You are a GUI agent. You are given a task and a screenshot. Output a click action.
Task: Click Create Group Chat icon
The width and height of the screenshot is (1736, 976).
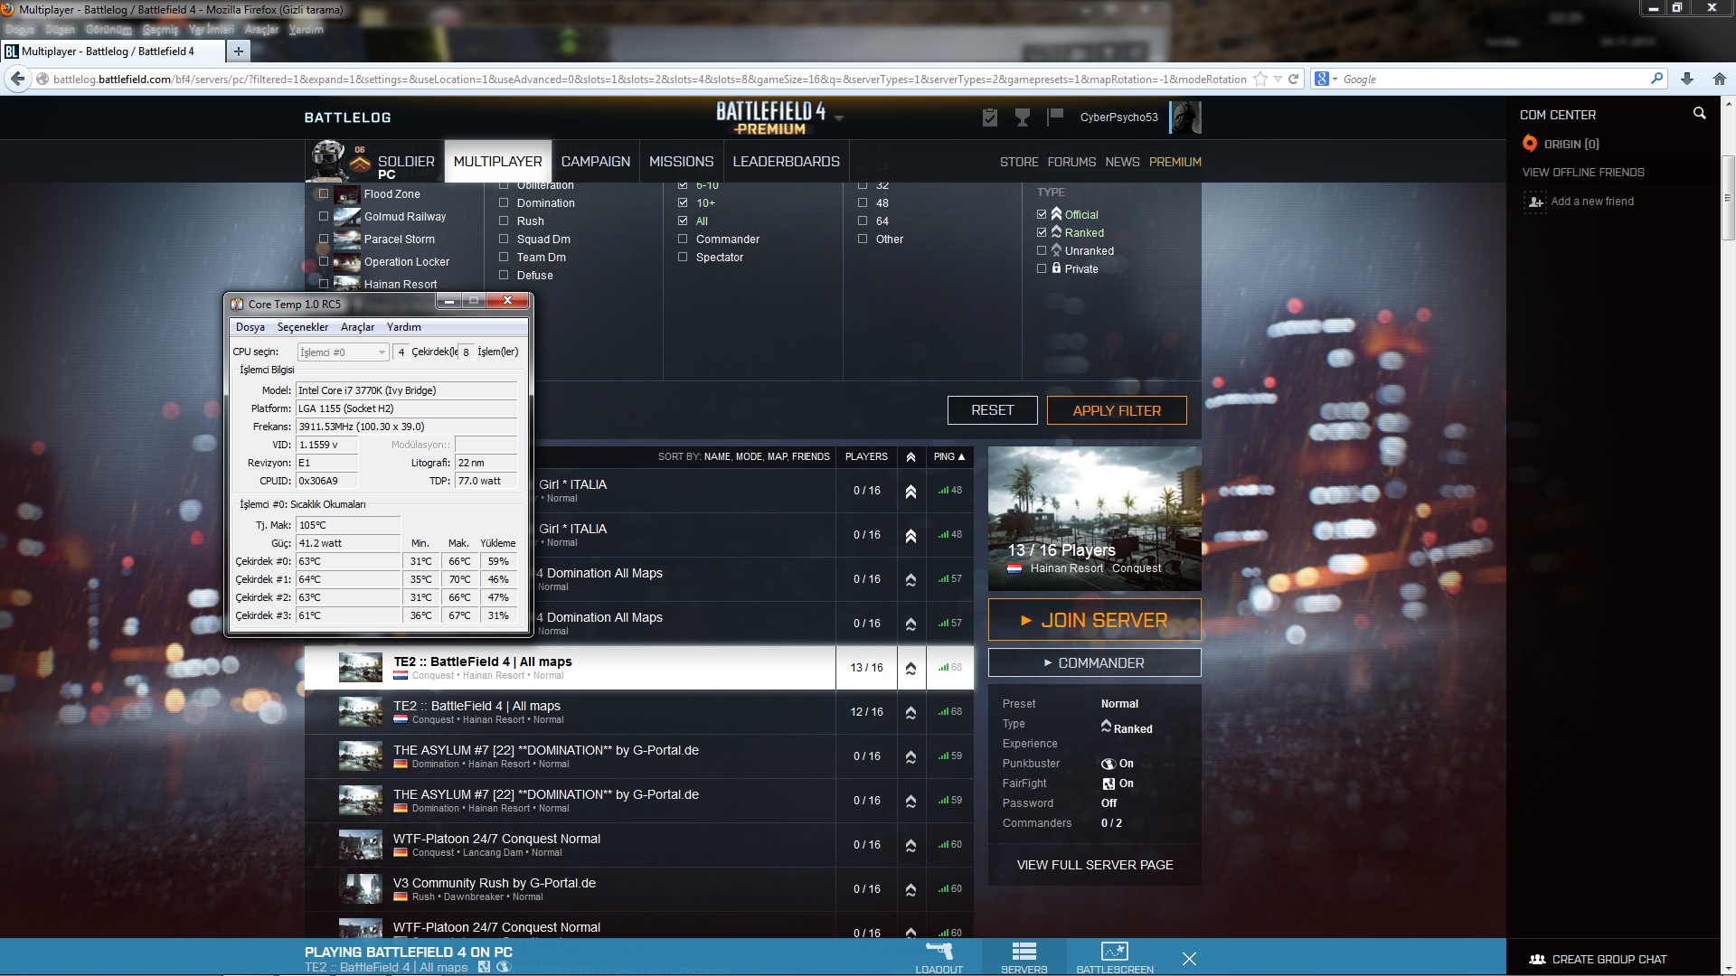tap(1537, 960)
